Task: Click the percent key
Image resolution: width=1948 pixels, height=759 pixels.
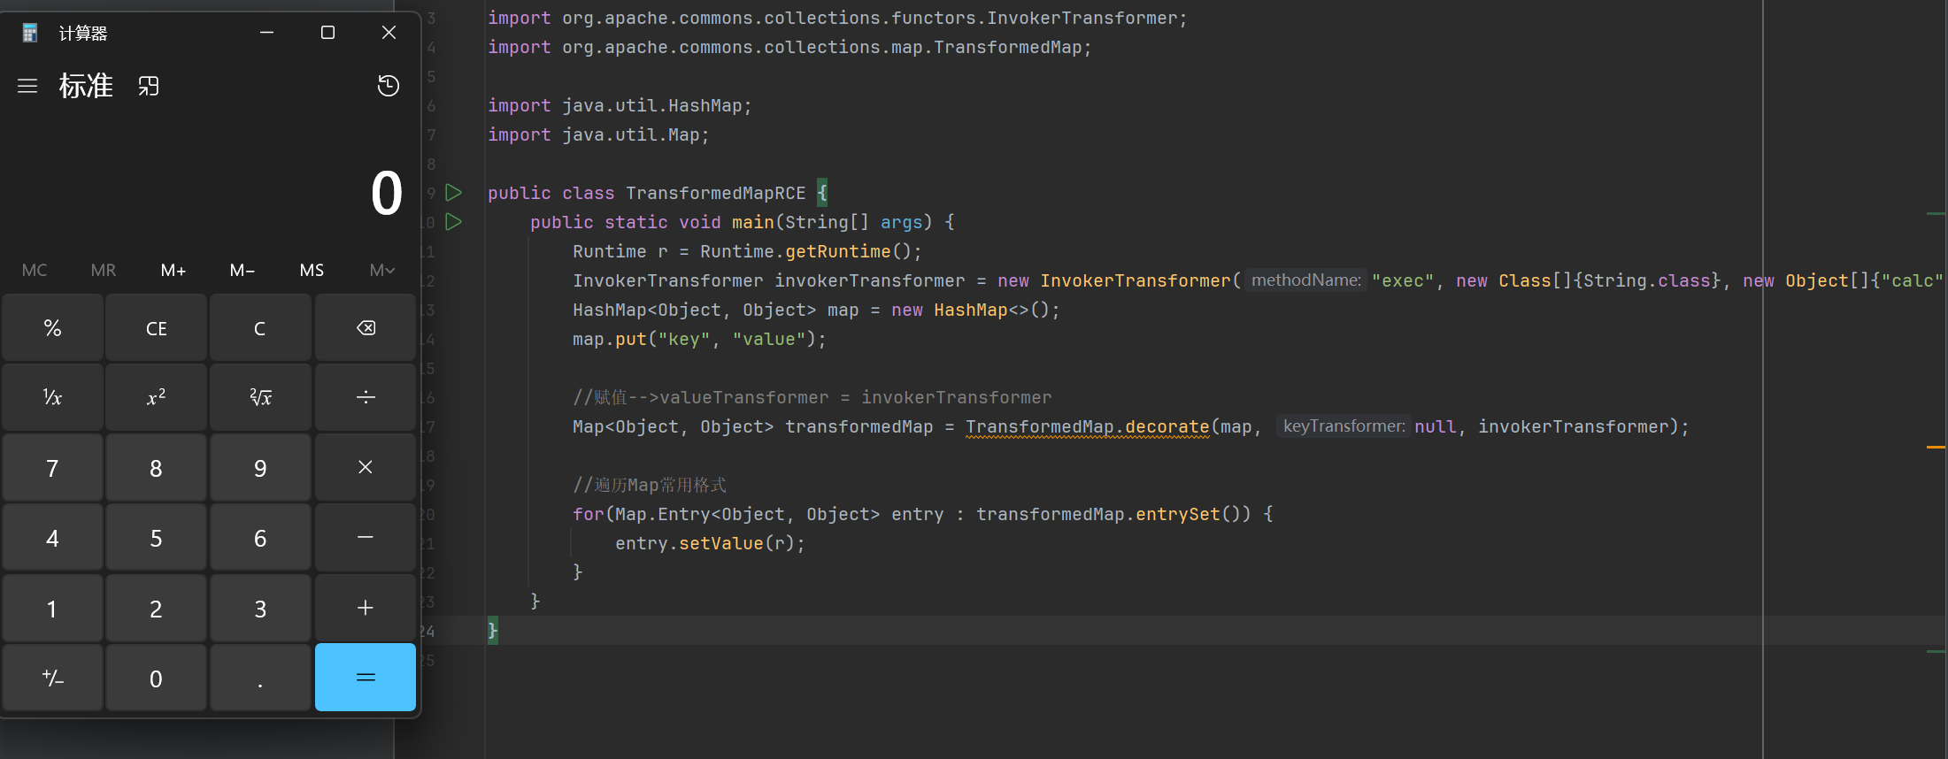Action: (x=52, y=328)
